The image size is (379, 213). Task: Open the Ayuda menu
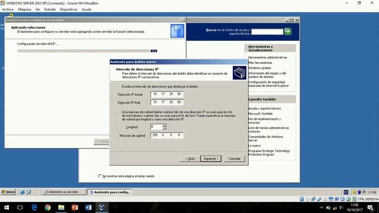86,9
